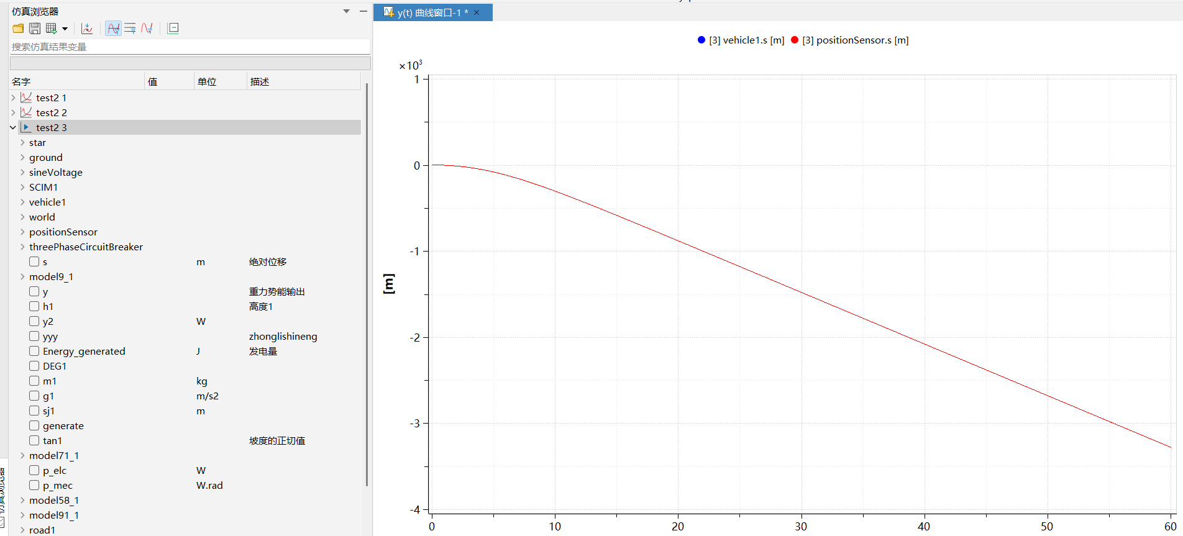Expand the vehicle1 node
This screenshot has height=536, width=1183.
(22, 202)
